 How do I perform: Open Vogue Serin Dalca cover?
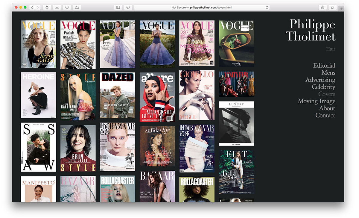(38, 44)
